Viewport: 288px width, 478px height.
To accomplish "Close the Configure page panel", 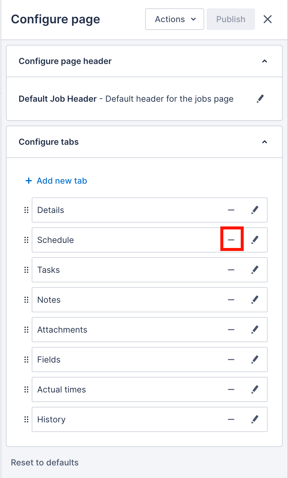I will (x=267, y=19).
